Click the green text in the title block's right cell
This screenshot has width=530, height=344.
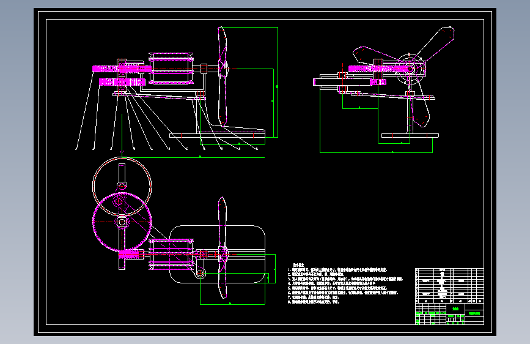pyautogui.click(x=474, y=313)
